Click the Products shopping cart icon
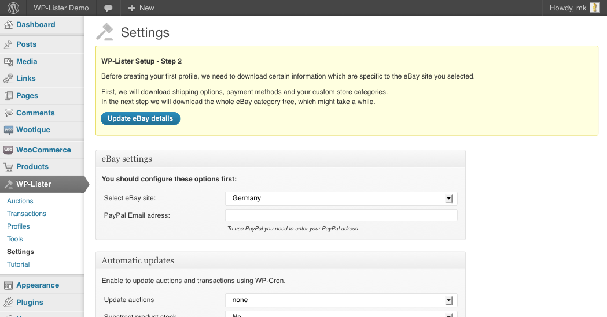Viewport: 607px width, 317px height. pyautogui.click(x=8, y=167)
